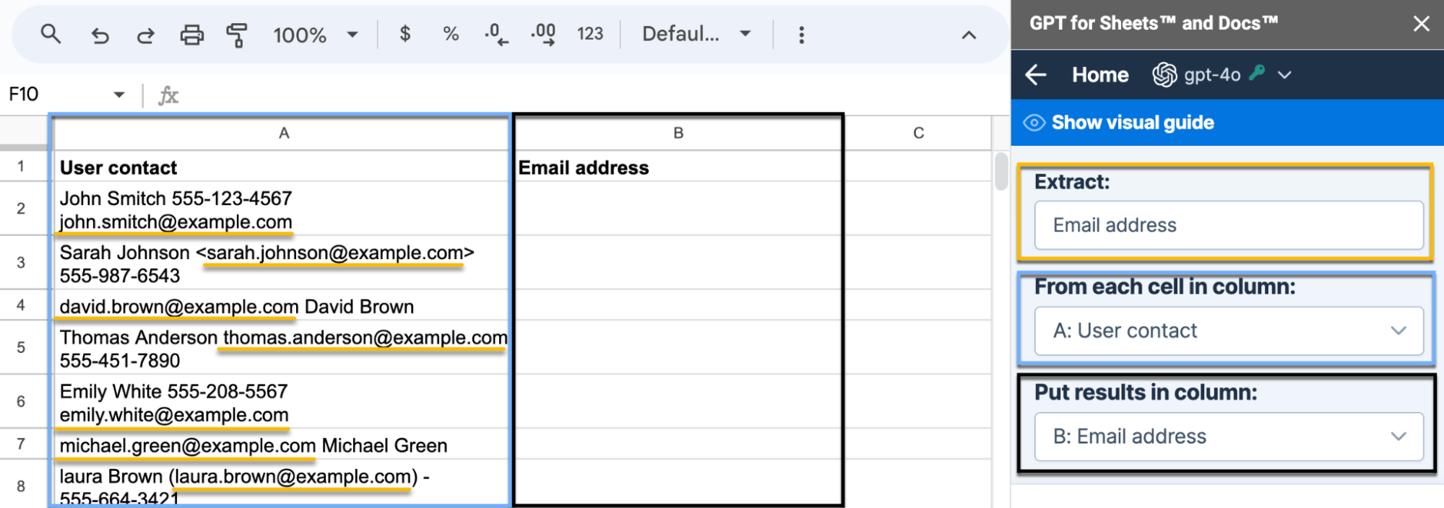1444x508 pixels.
Task: Collapse the toolbar with the up chevron
Action: tap(969, 35)
